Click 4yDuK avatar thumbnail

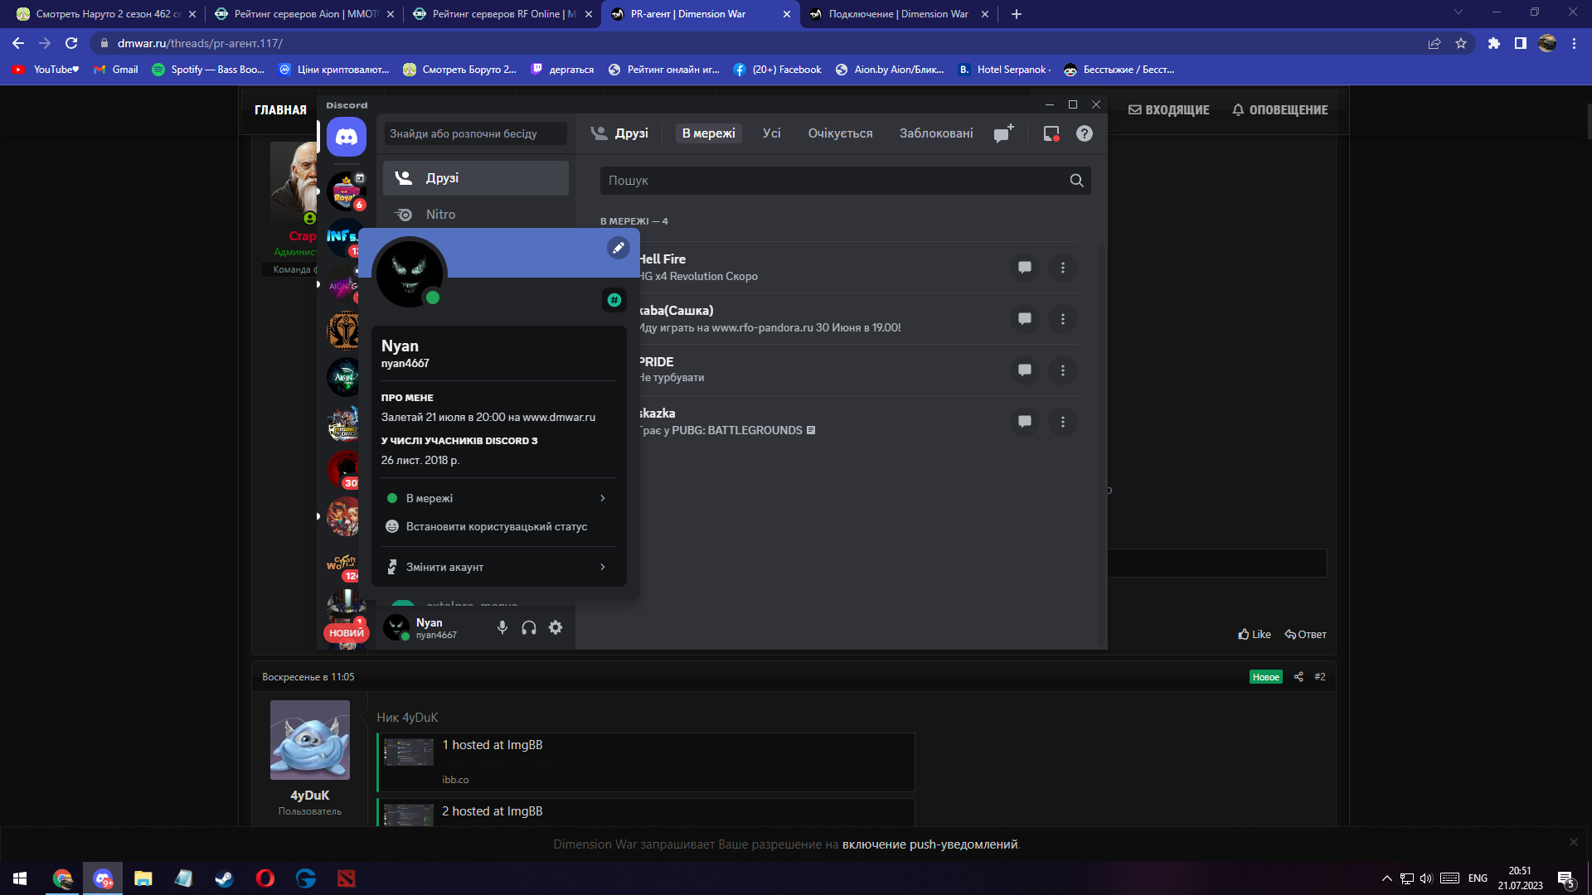(x=310, y=740)
